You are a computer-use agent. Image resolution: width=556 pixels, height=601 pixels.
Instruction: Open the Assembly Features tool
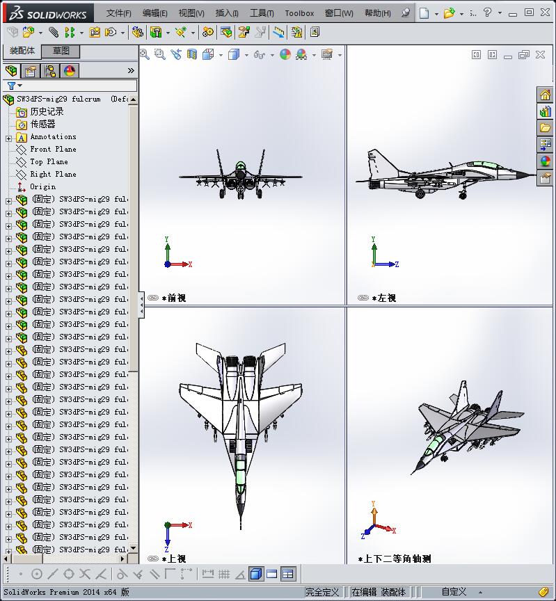(x=156, y=32)
